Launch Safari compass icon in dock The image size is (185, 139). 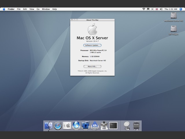tap(58, 126)
